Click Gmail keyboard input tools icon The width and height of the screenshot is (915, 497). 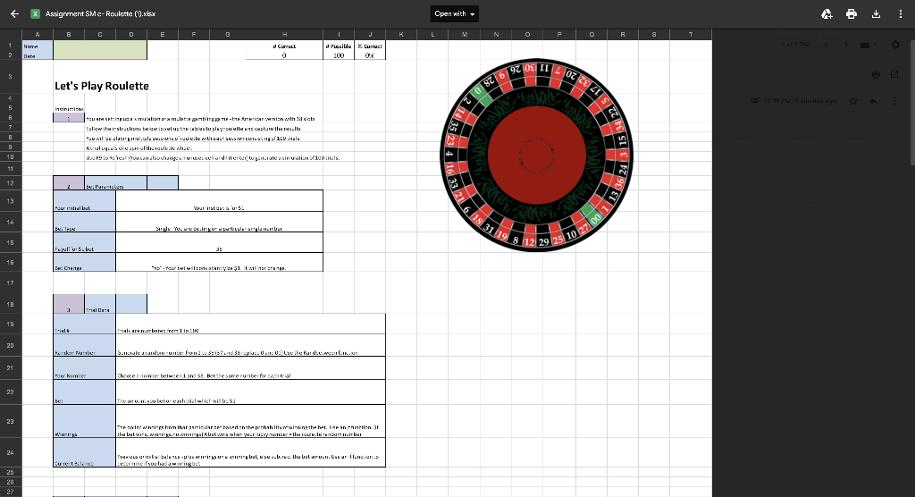click(x=865, y=45)
